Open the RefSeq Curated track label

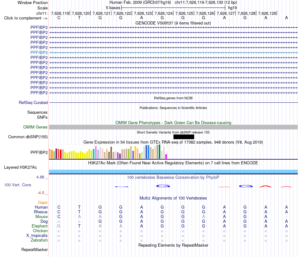point(33,103)
